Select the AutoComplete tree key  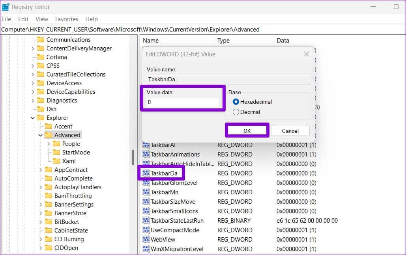point(73,179)
